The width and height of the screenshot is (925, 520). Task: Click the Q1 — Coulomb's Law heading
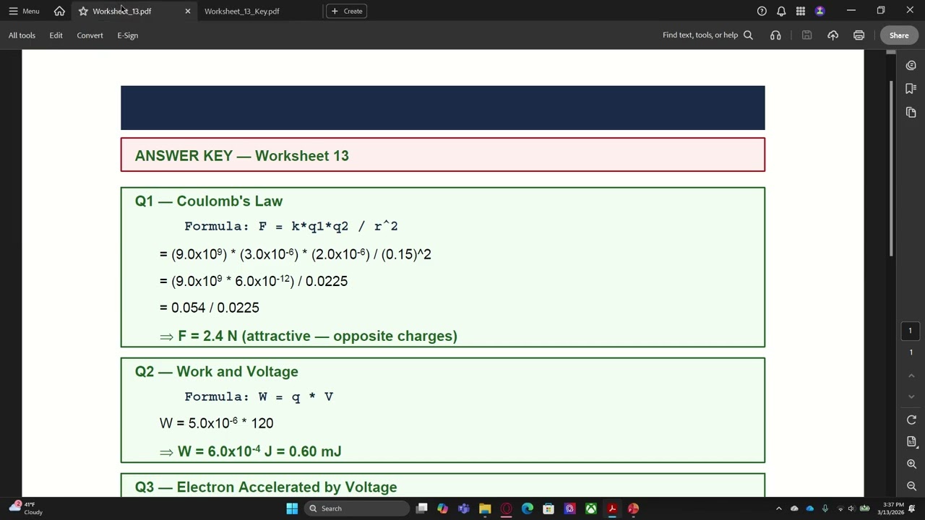pyautogui.click(x=208, y=201)
